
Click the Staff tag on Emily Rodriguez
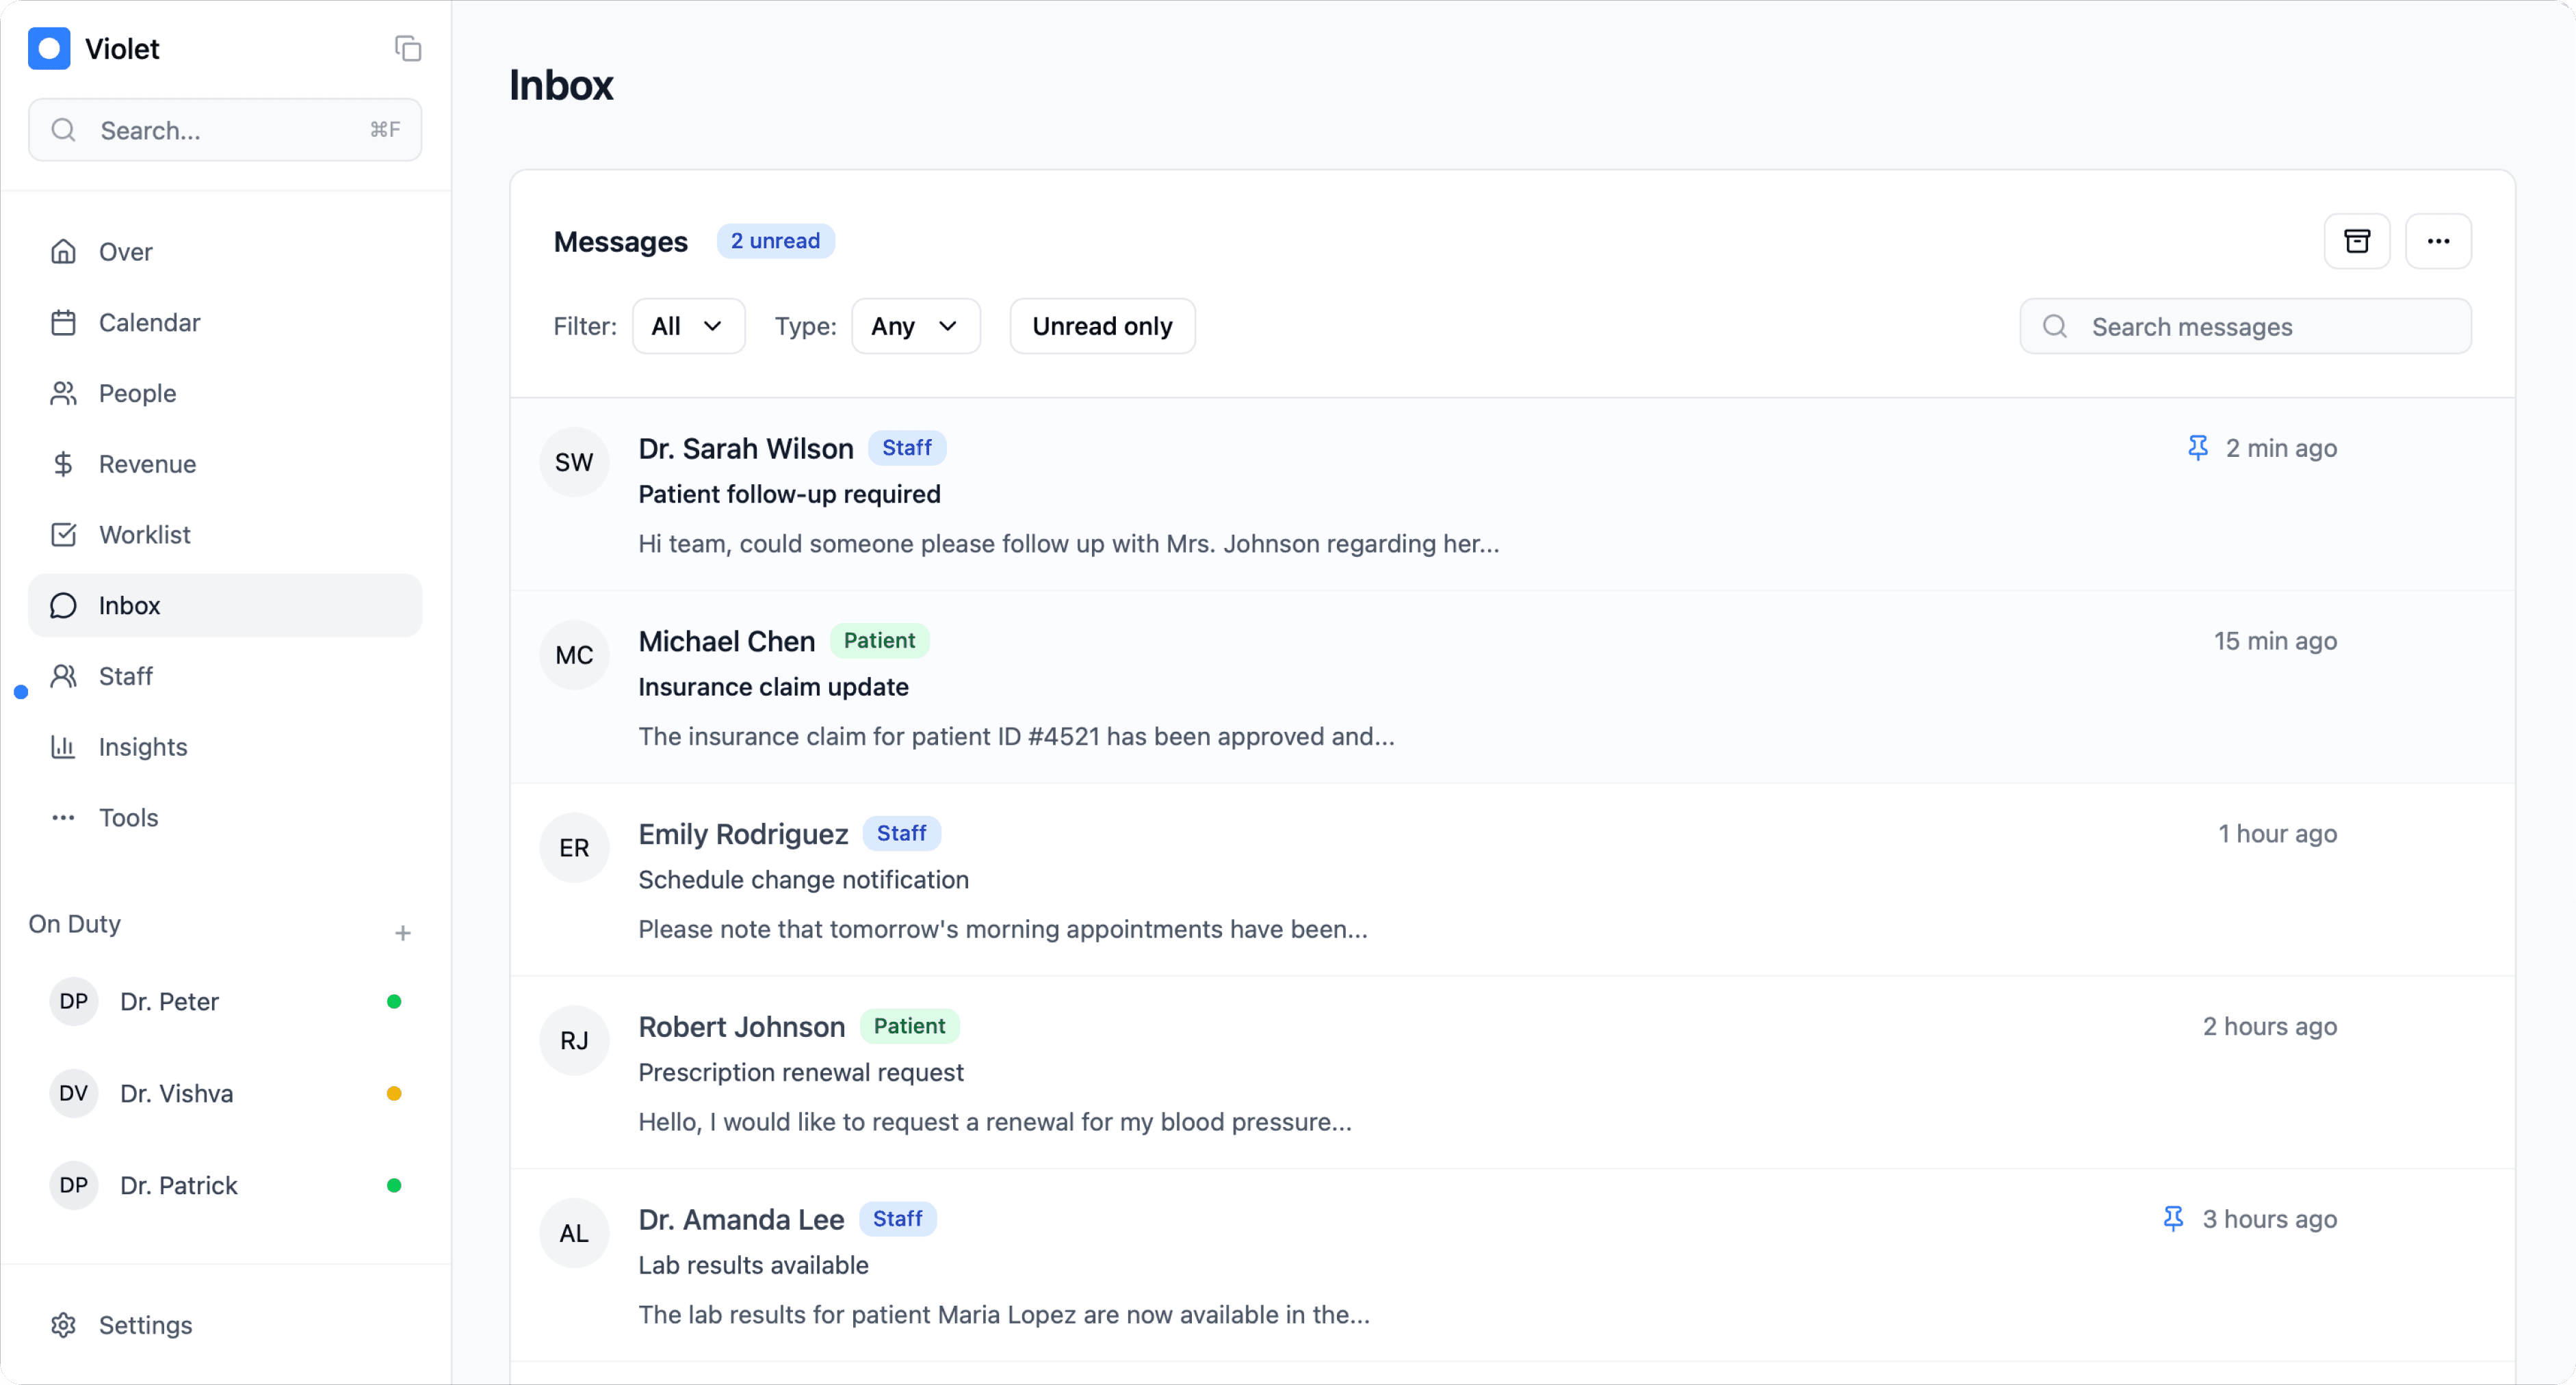(901, 833)
